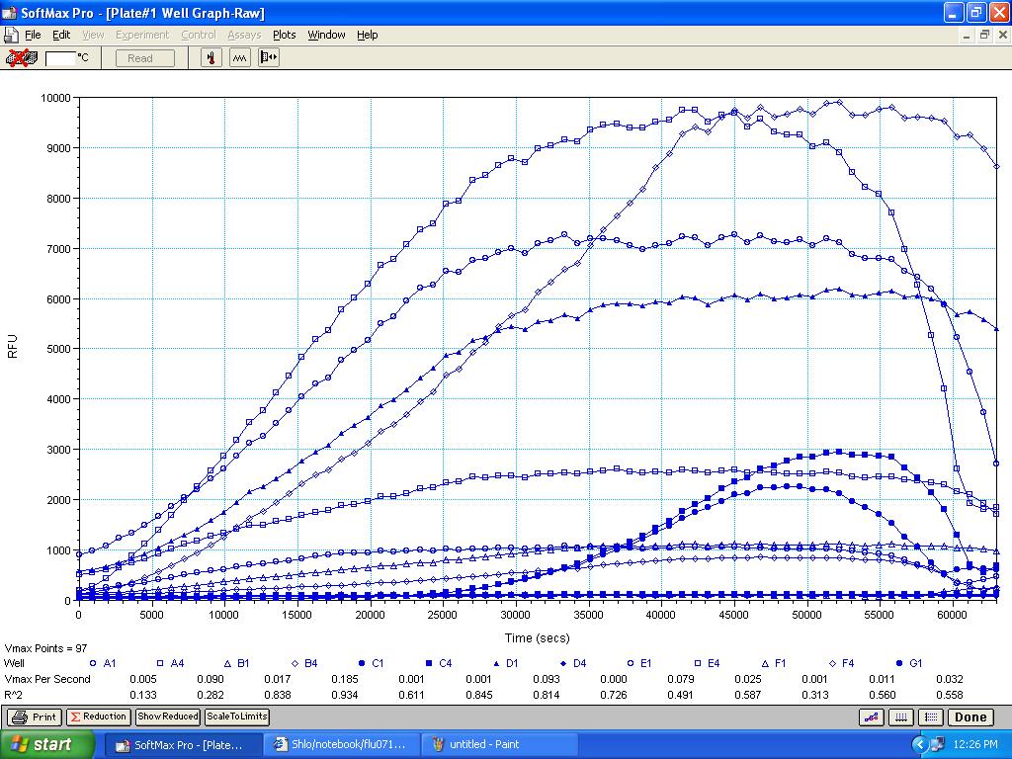Click the automix shake waveform icon

coord(240,58)
